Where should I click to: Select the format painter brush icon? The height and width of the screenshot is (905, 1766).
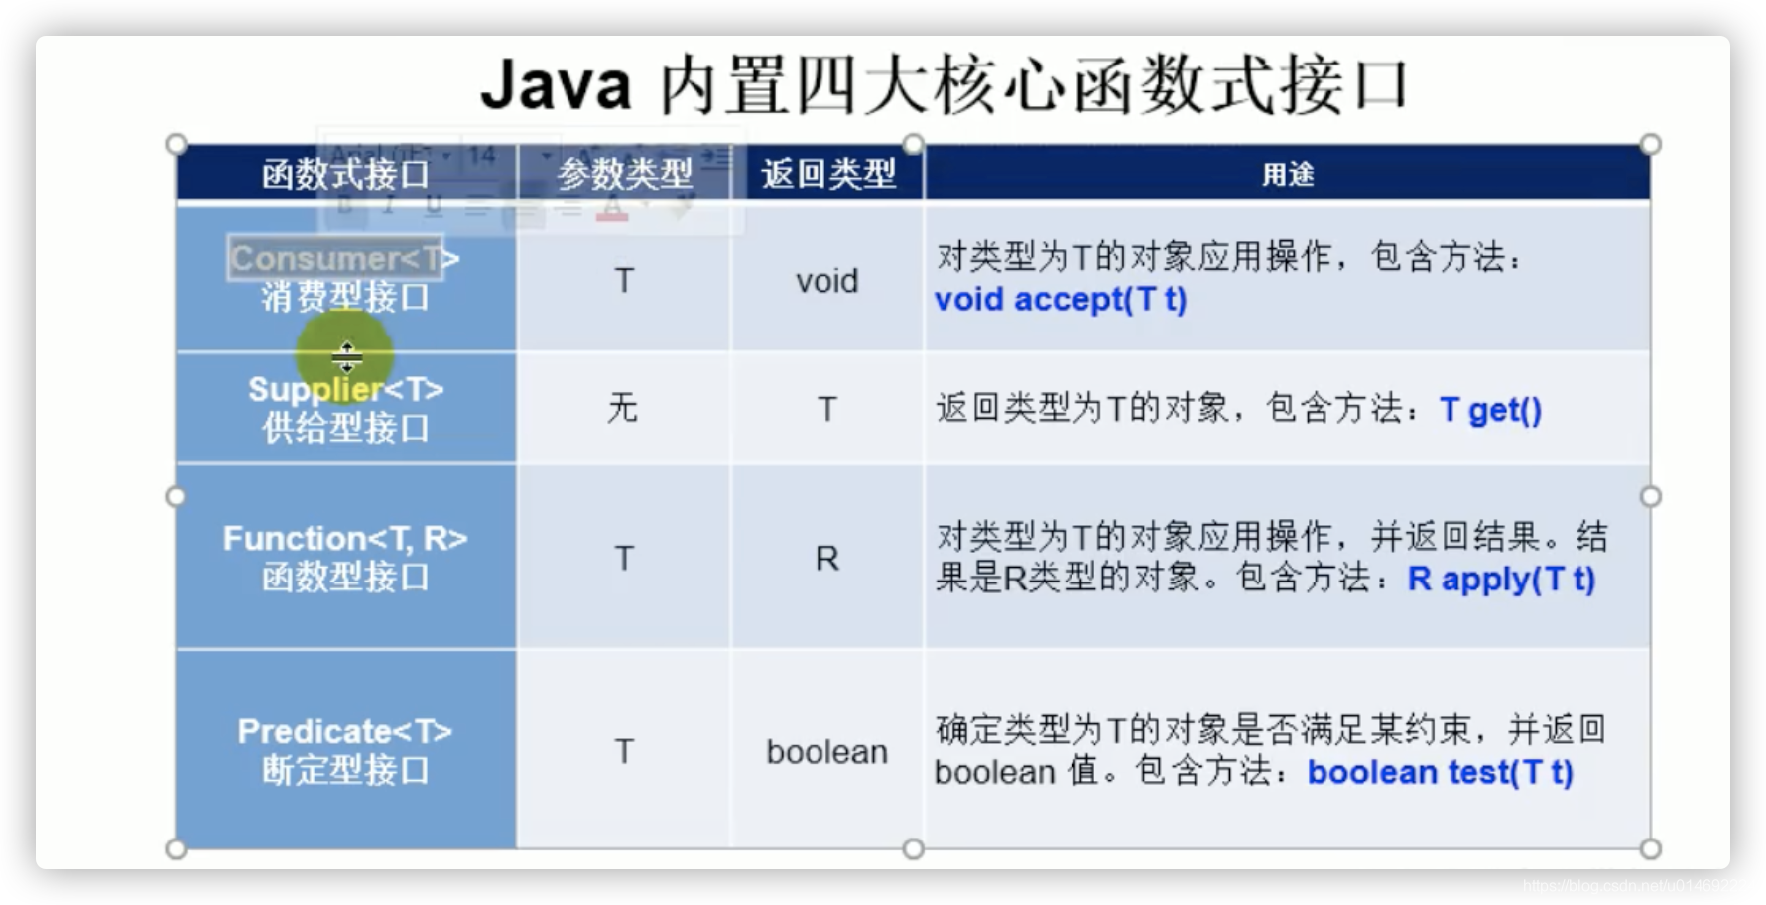[x=683, y=205]
